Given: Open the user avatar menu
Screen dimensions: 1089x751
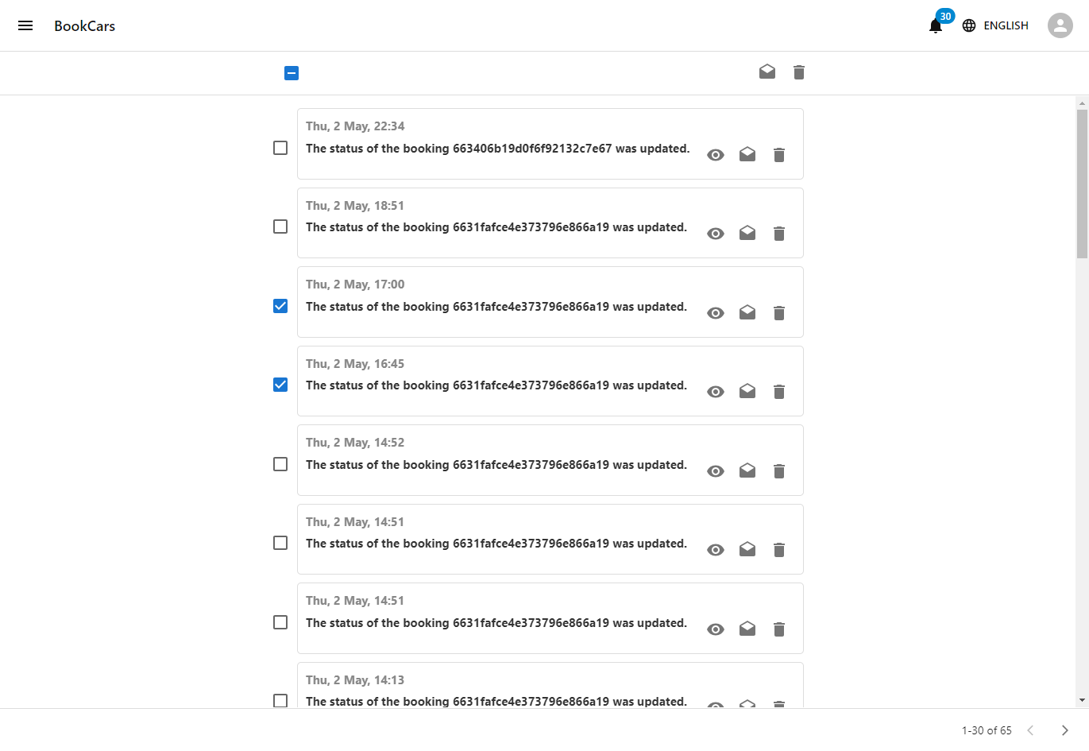Looking at the screenshot, I should pos(1060,25).
